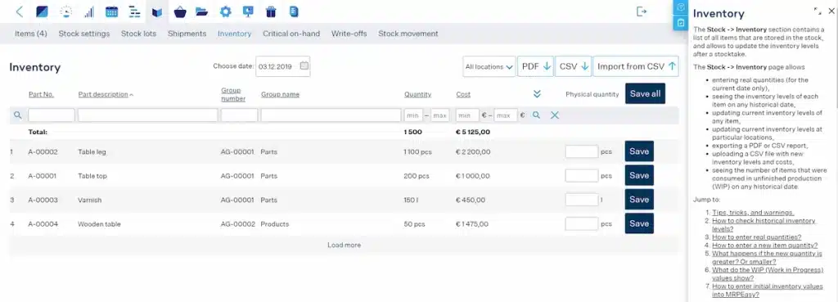Open the settings gear icon
The image size is (838, 302).
226,11
